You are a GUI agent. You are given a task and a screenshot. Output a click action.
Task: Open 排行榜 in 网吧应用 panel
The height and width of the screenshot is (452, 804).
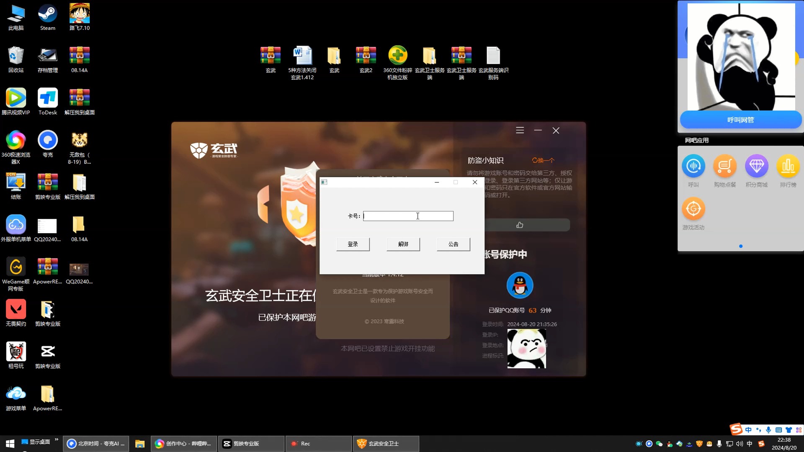[788, 171]
